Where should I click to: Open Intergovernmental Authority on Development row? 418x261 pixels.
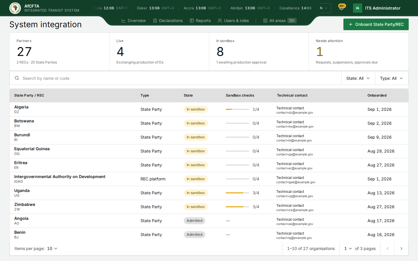click(209, 179)
